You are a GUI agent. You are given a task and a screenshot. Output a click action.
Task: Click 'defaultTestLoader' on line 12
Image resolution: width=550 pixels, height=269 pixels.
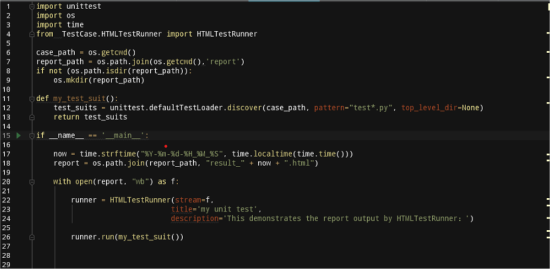pos(185,107)
